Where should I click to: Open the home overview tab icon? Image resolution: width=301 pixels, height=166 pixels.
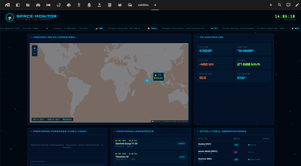click(7, 5)
